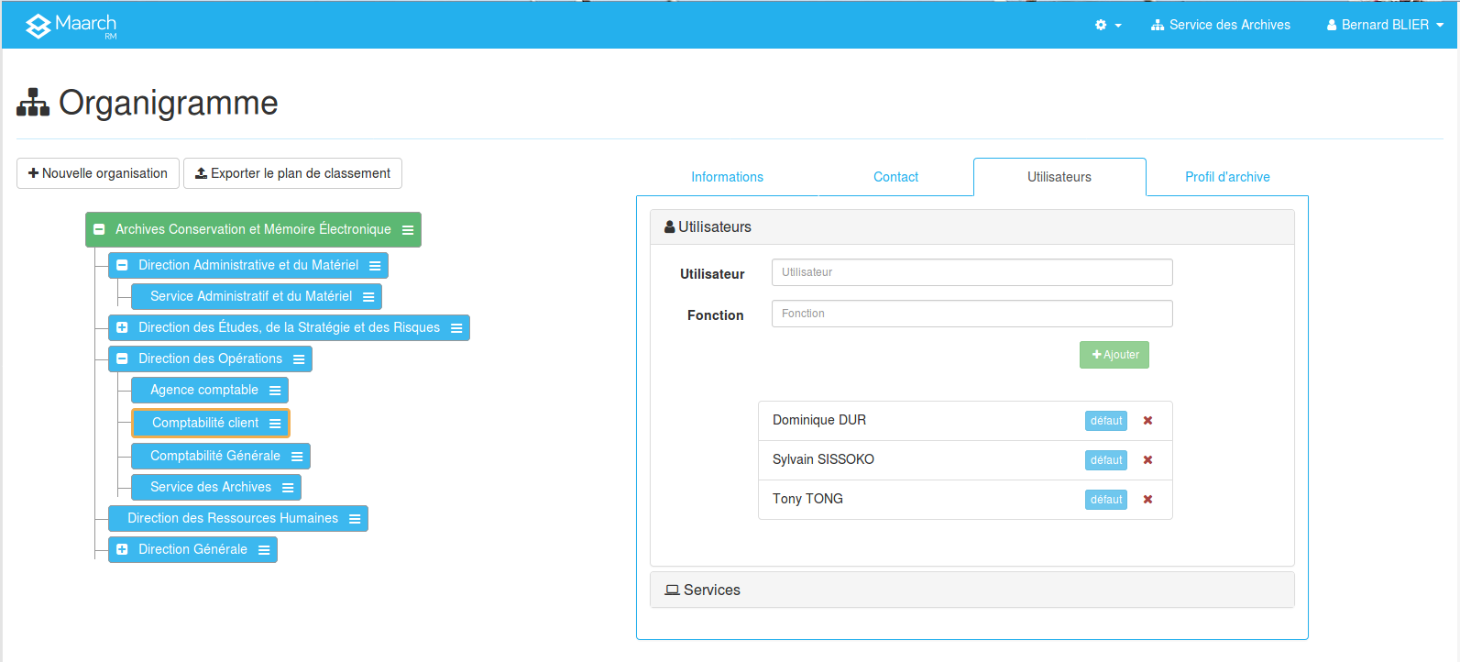Click the Fonction input field

972,314
